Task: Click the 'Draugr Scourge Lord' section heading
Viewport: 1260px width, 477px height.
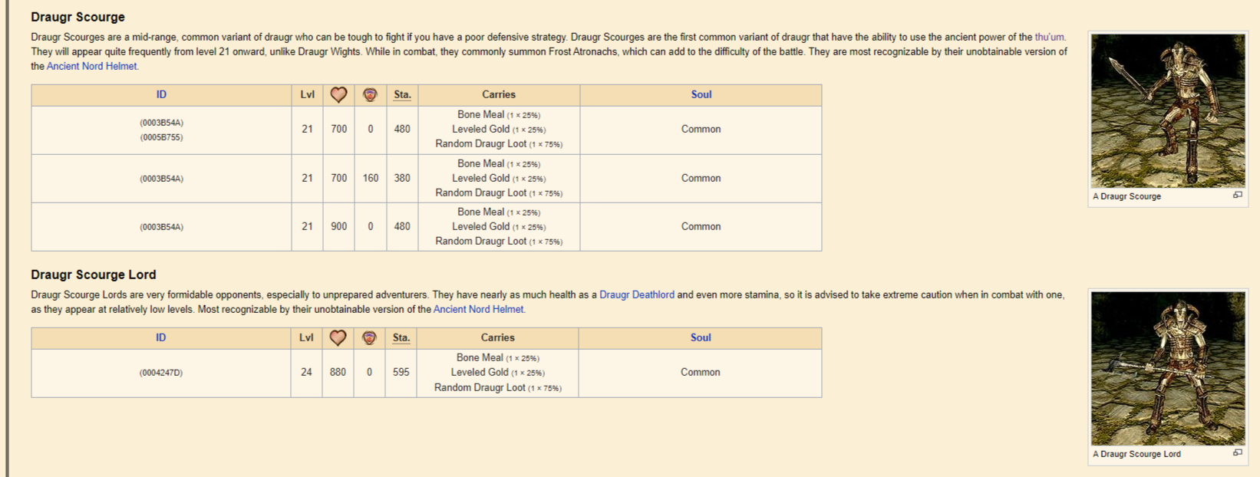Action: [94, 275]
